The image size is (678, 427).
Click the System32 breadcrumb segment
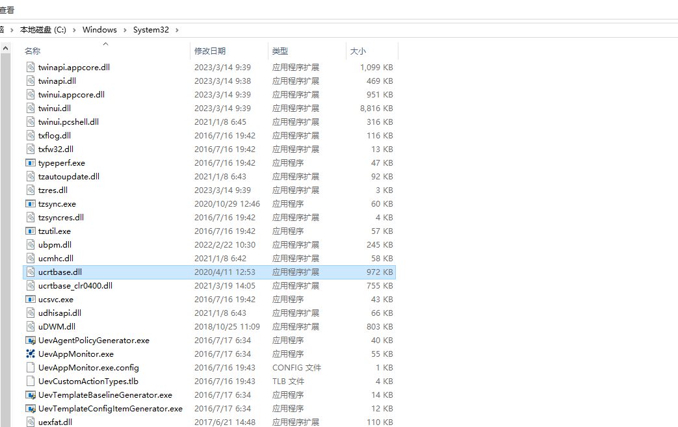[151, 29]
